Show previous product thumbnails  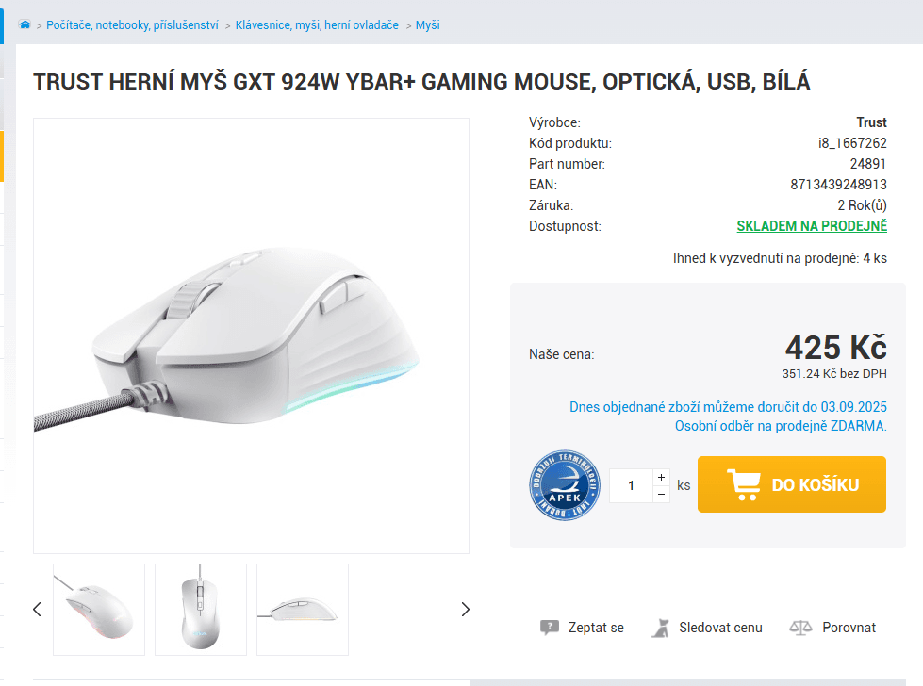38,609
